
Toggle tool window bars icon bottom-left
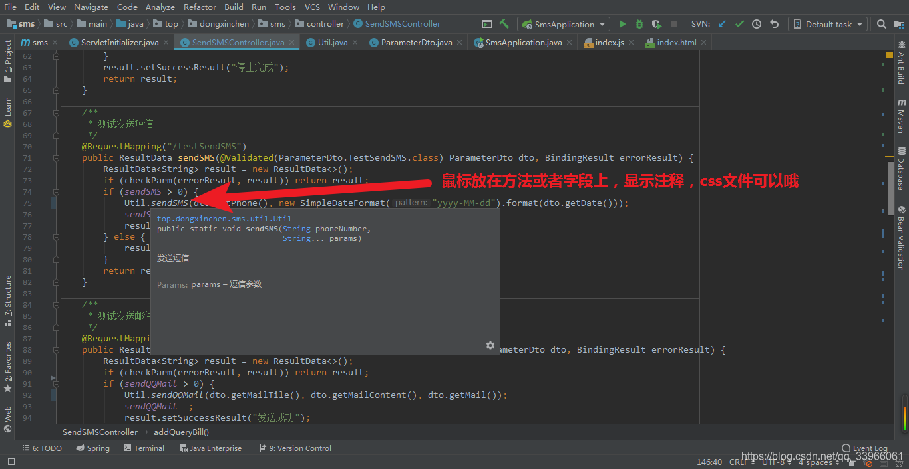(x=10, y=462)
